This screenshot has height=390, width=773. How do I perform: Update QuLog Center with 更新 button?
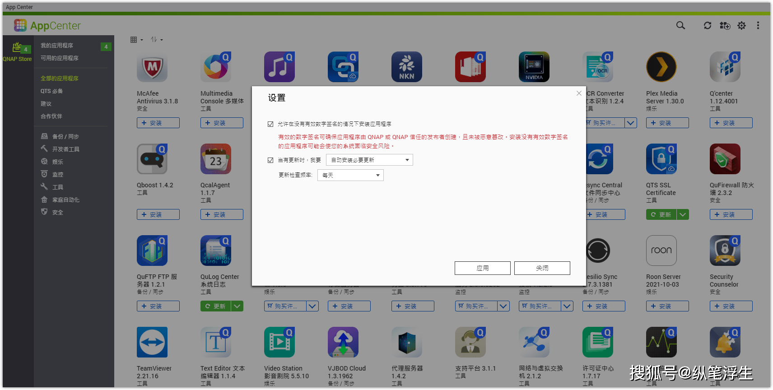pos(216,306)
